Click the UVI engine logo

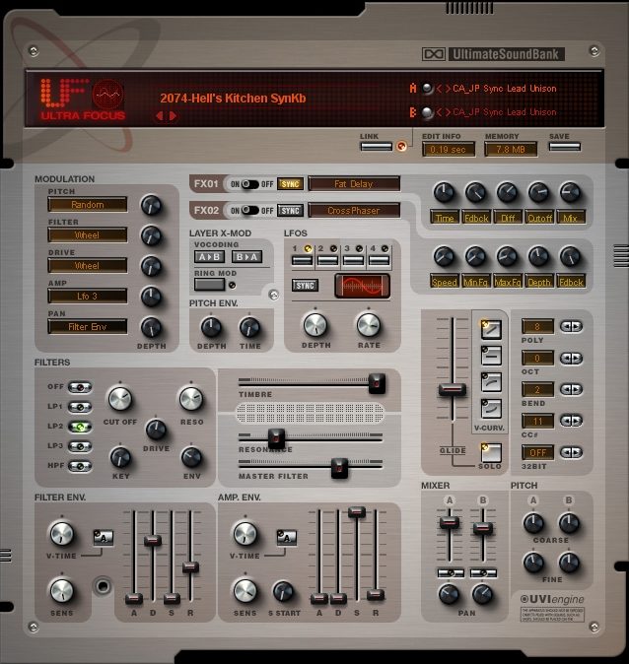[x=552, y=599]
